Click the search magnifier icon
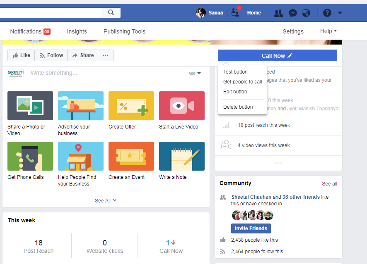Image resolution: width=367 pixels, height=264 pixels. [x=111, y=13]
